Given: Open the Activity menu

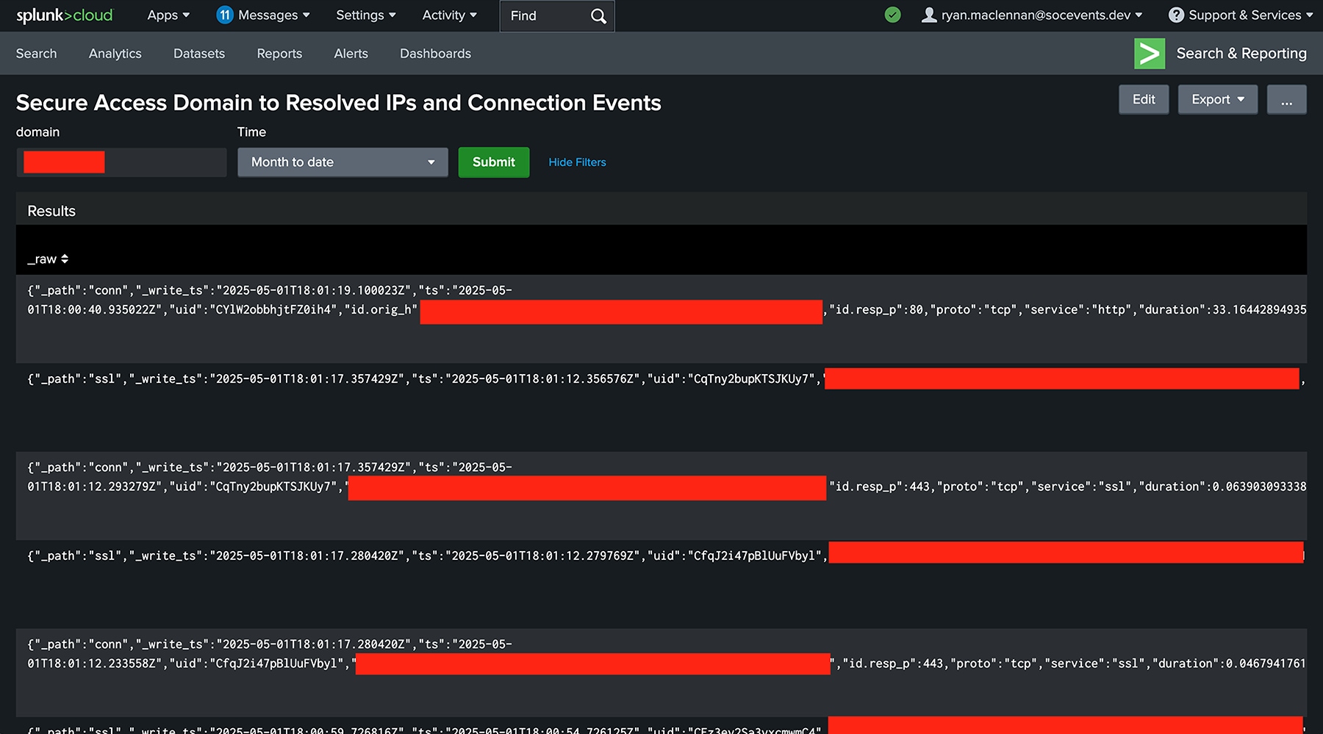Looking at the screenshot, I should (450, 15).
